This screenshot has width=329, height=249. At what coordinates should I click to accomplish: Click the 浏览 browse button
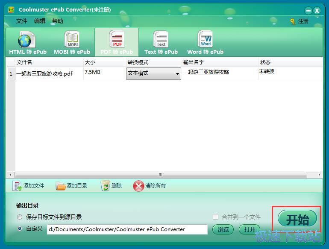(223, 229)
